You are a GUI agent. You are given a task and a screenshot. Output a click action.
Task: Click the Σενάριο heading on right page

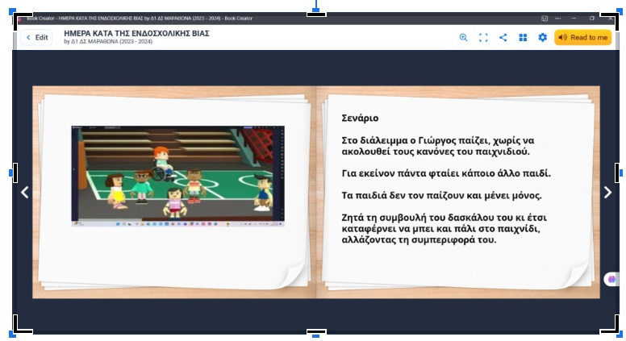[x=360, y=118]
